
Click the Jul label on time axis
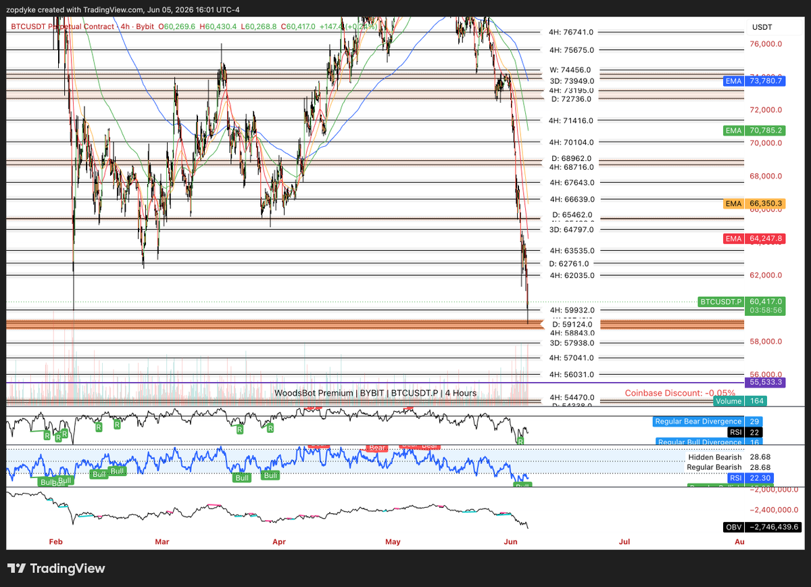[624, 542]
